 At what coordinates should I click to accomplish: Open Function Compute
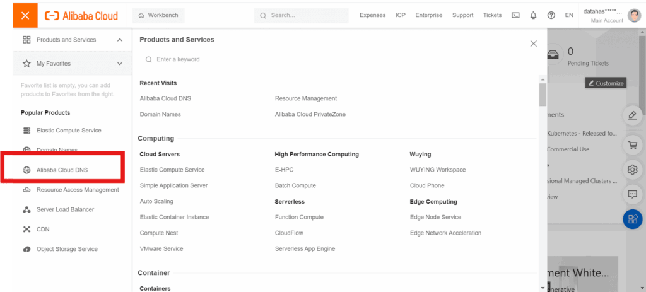pos(299,217)
